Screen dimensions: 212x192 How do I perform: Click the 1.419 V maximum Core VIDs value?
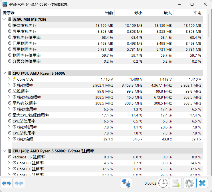(x=165, y=79)
